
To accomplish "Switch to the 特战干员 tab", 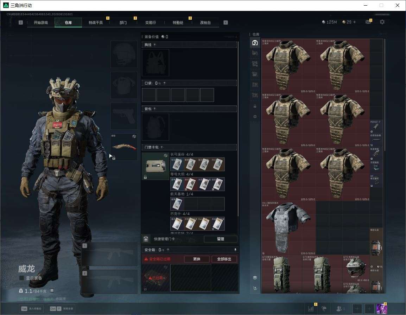I will [96, 22].
